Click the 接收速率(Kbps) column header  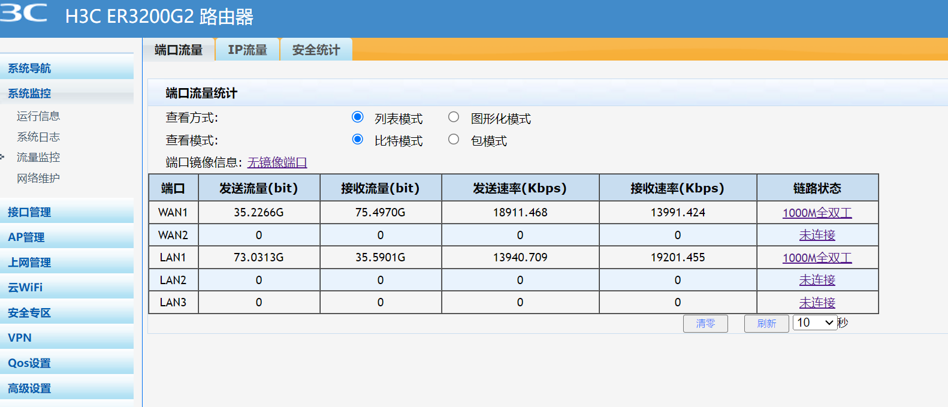(678, 188)
